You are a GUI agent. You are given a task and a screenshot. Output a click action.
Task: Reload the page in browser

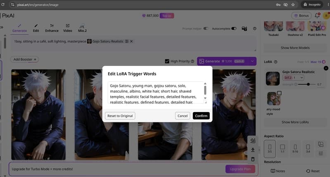tap(3, 5)
